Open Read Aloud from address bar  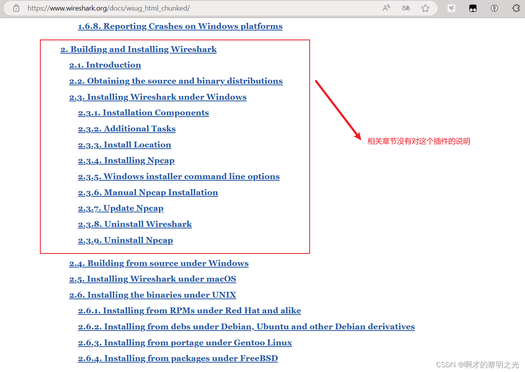[x=386, y=8]
